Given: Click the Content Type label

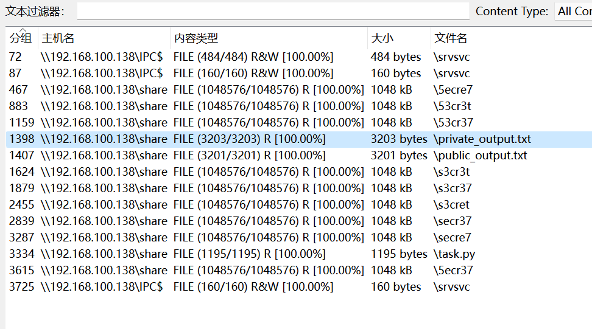Looking at the screenshot, I should (x=512, y=12).
